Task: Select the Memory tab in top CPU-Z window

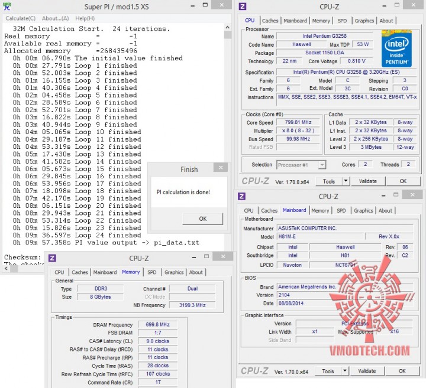Action: (321, 21)
